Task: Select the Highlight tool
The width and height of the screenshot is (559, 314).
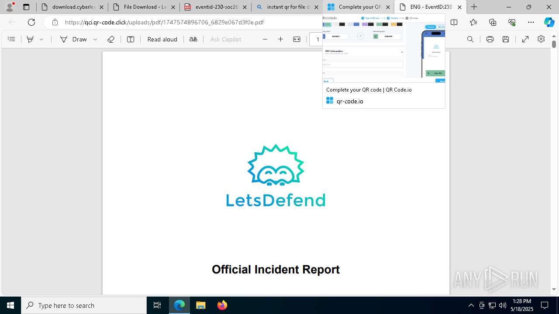Action: coord(30,39)
